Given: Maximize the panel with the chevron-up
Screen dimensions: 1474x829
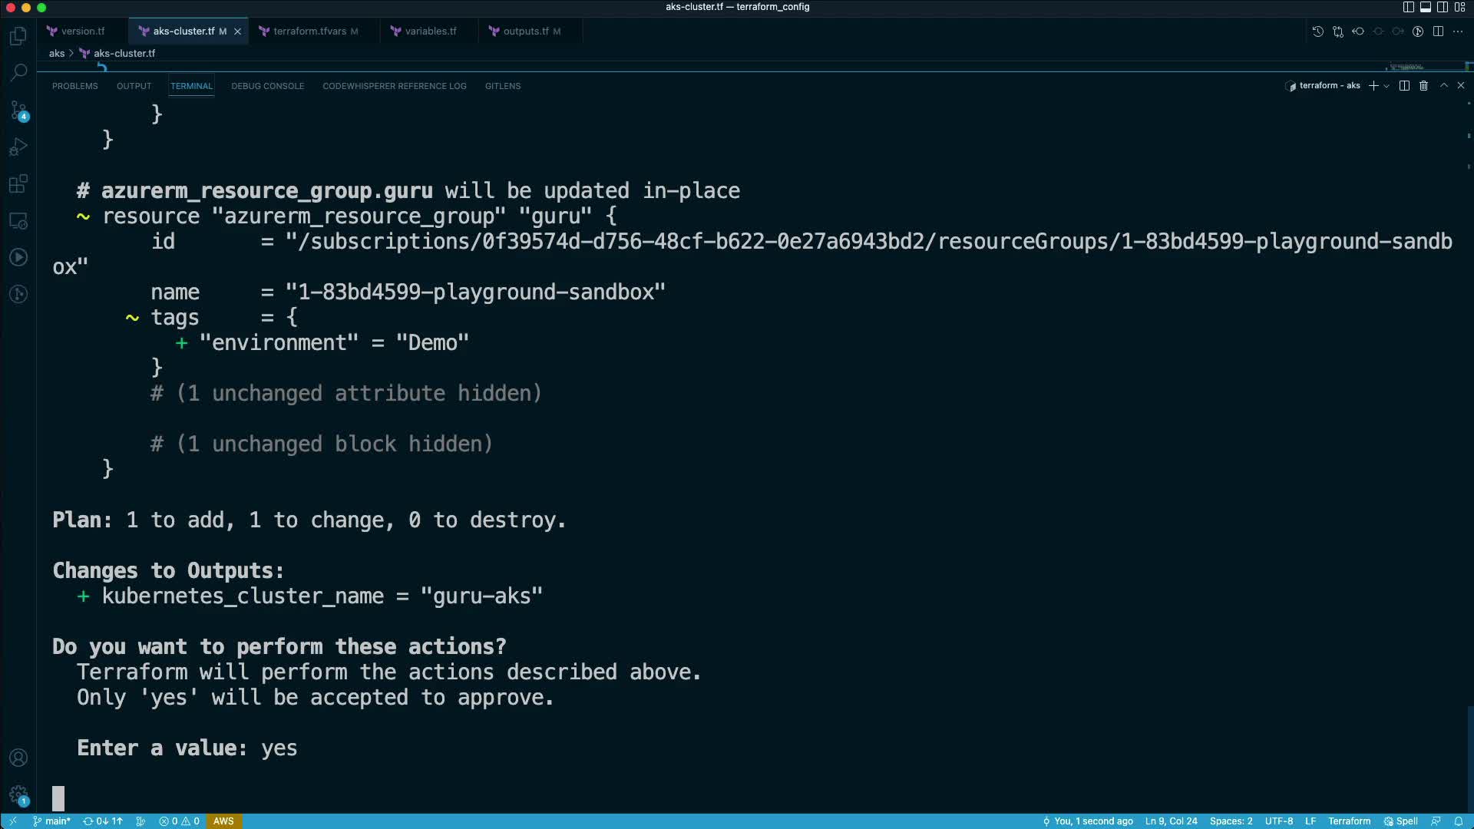Looking at the screenshot, I should [1444, 86].
